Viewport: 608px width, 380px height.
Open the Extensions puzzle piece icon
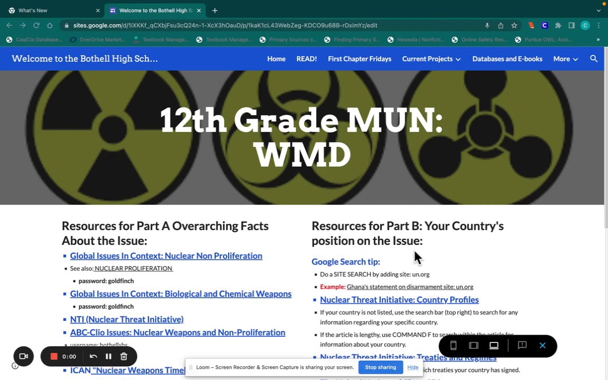pos(558,25)
